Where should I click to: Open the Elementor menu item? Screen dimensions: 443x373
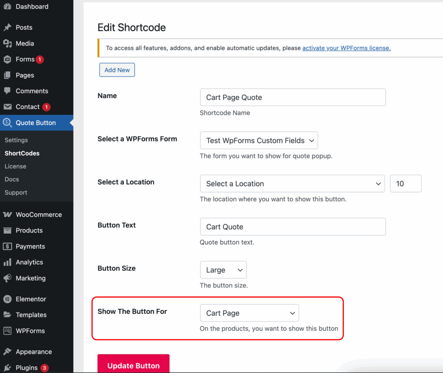click(37, 299)
